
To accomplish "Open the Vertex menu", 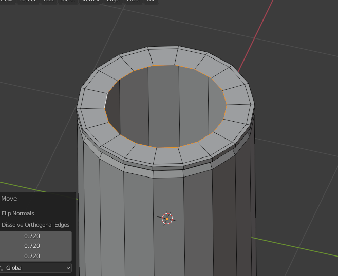I will coord(91,1).
